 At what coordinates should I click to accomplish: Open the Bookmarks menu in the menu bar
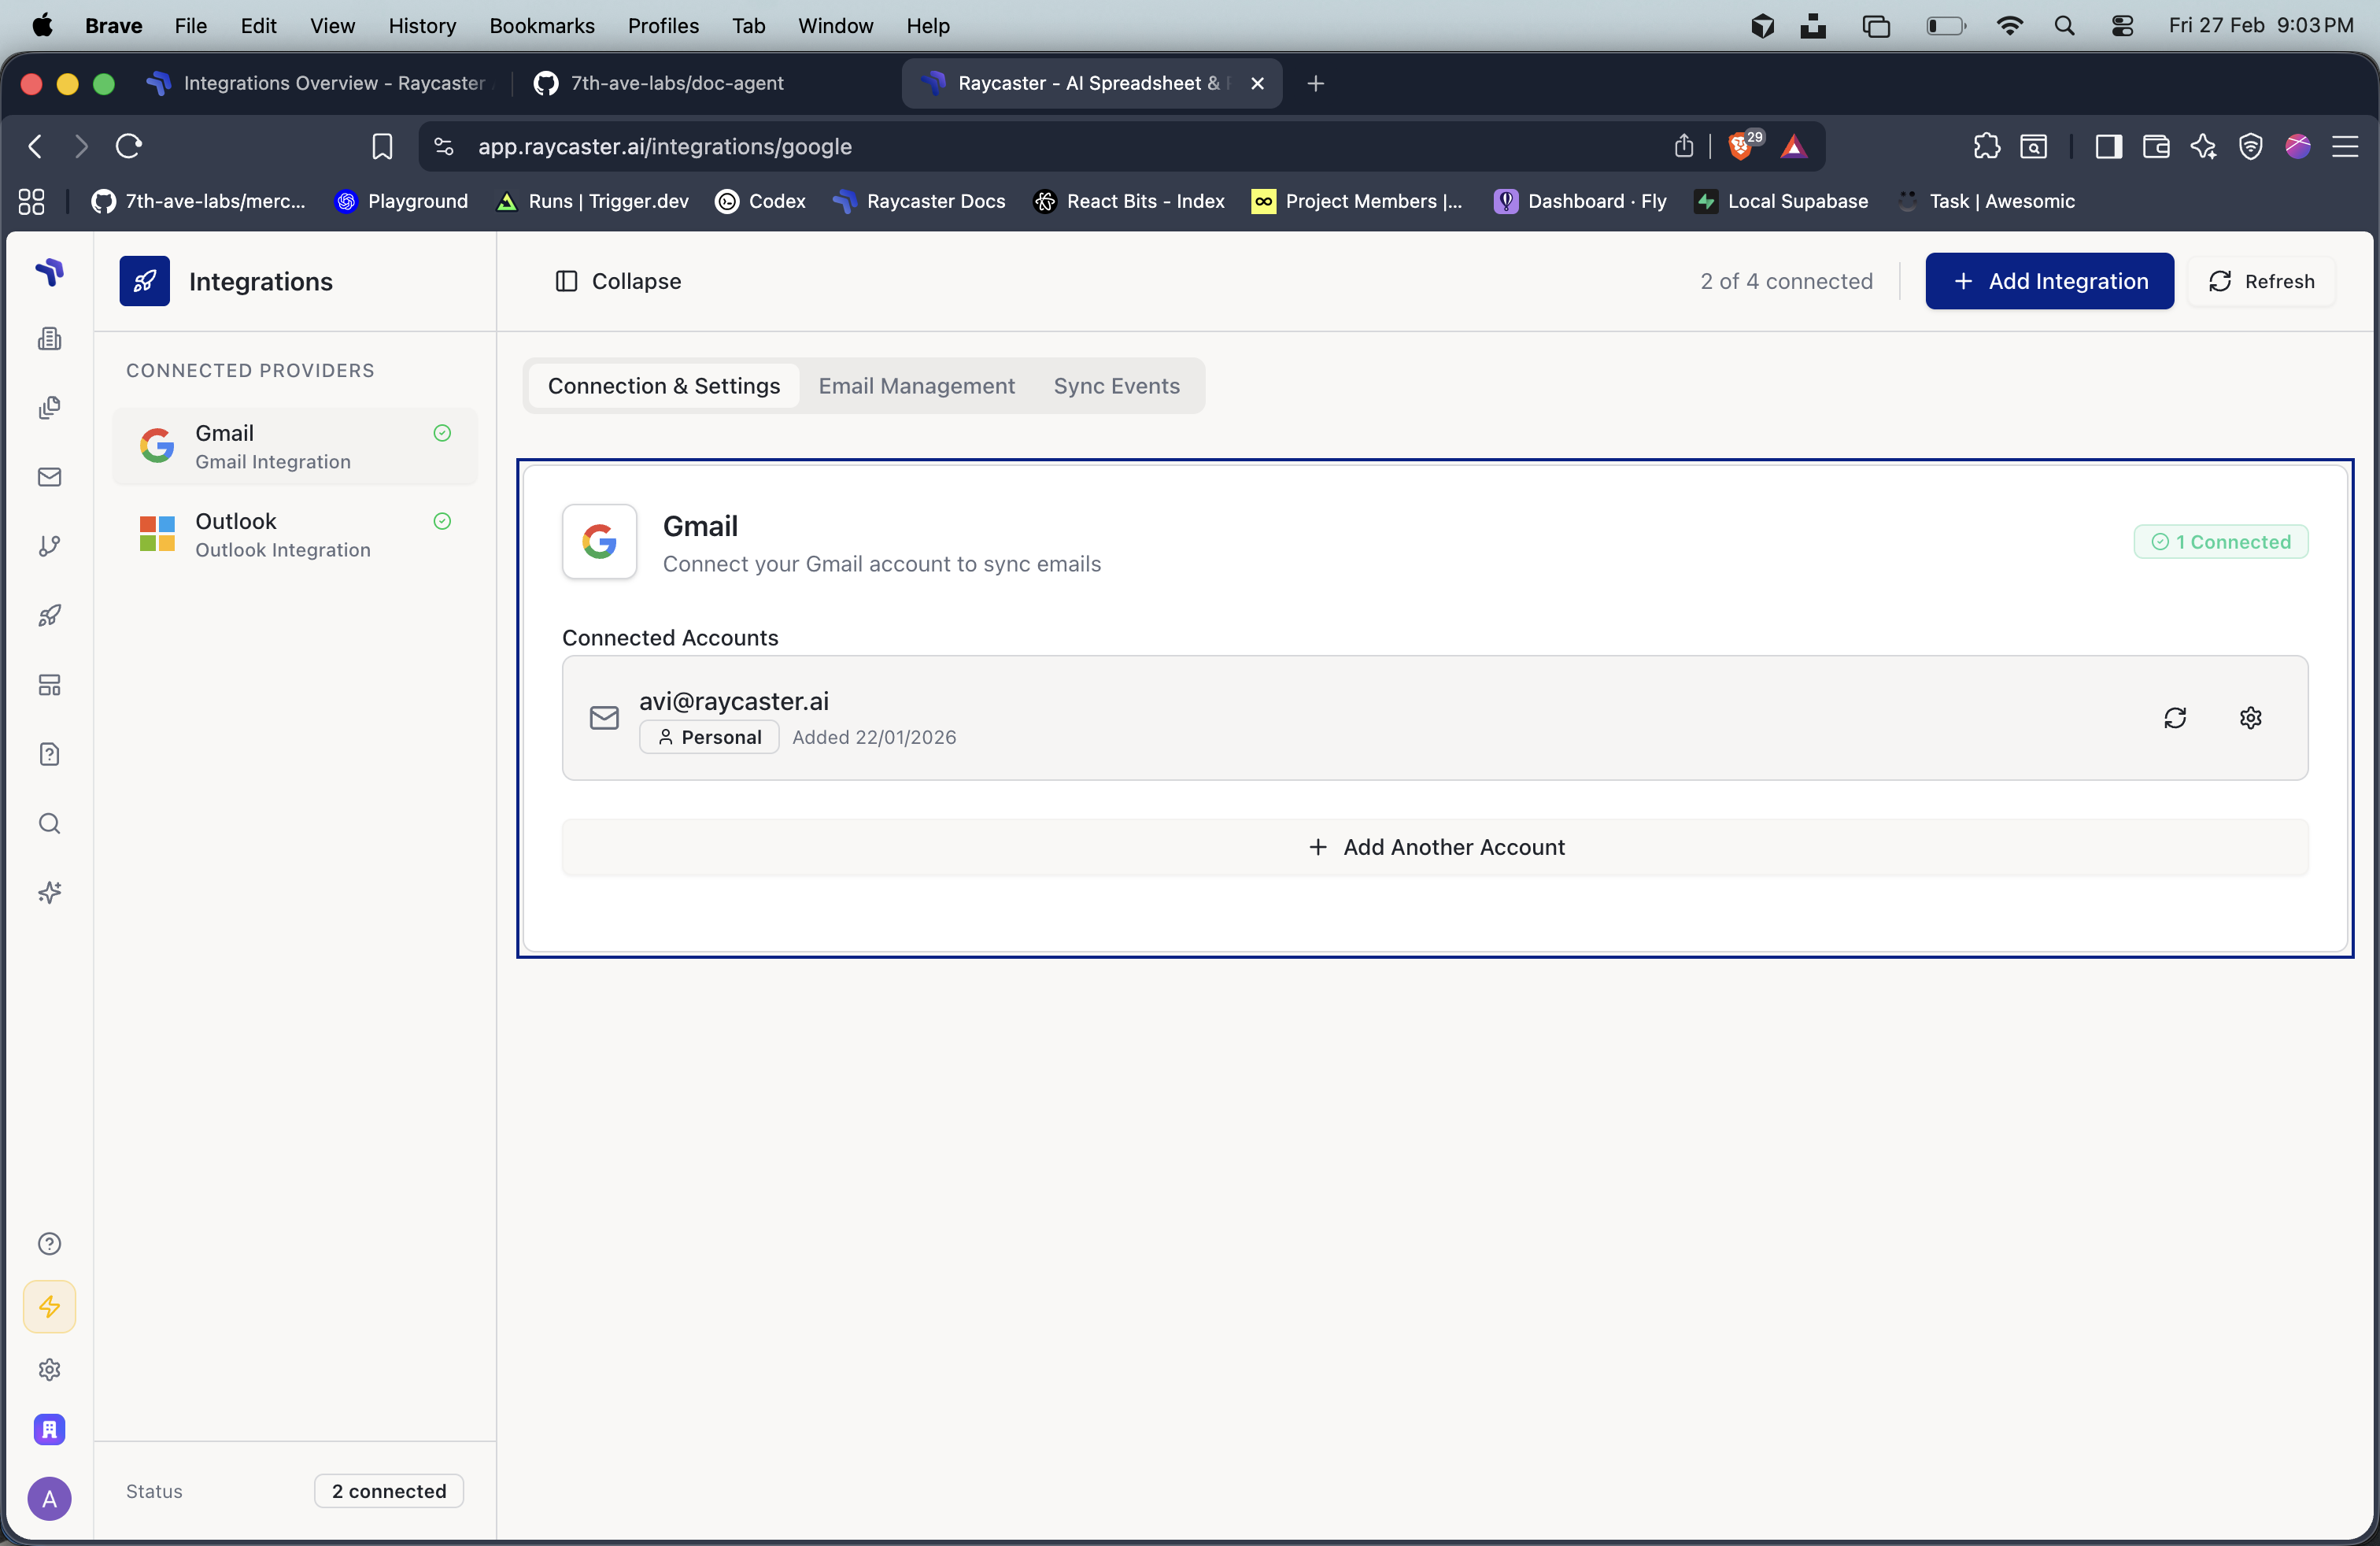pos(541,26)
